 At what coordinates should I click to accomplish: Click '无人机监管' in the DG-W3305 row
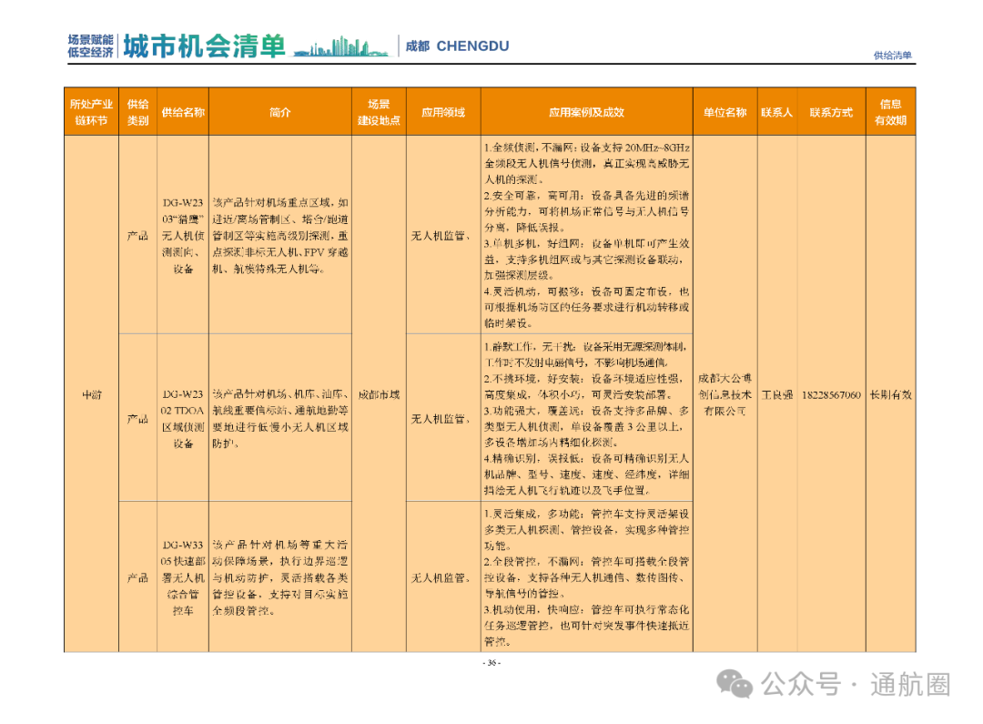point(441,577)
